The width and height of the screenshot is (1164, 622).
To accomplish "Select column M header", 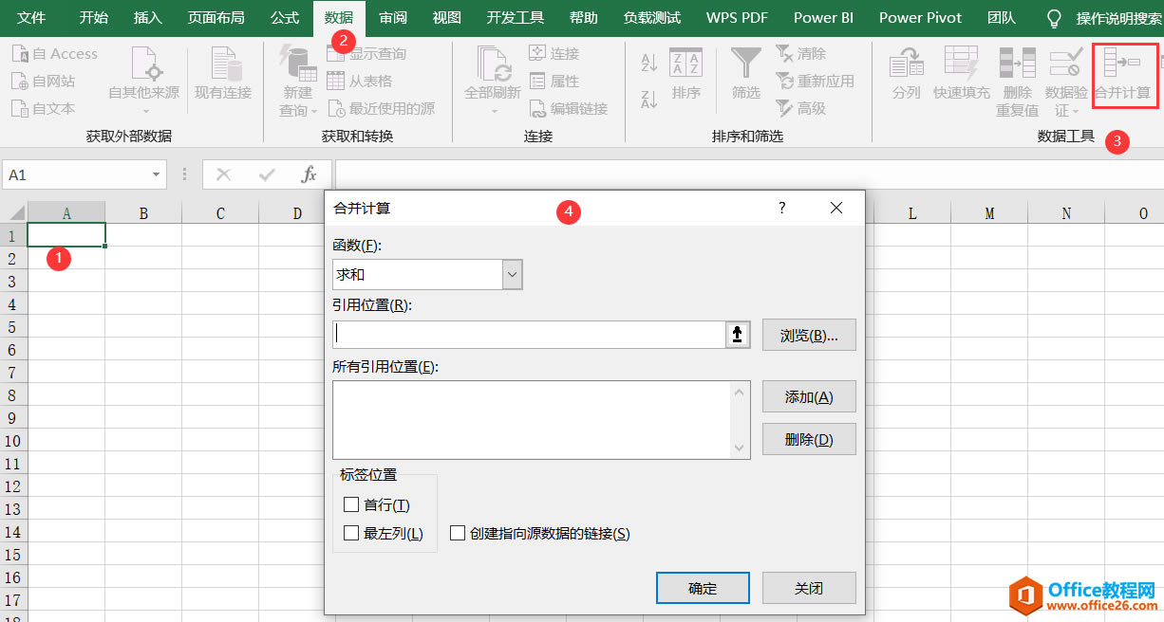I will click(989, 213).
